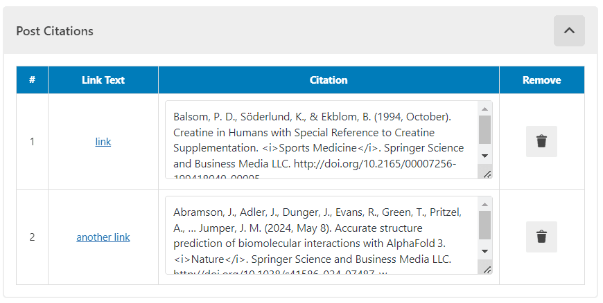Click the second citation's scrollbar thumb

pyautogui.click(x=484, y=224)
